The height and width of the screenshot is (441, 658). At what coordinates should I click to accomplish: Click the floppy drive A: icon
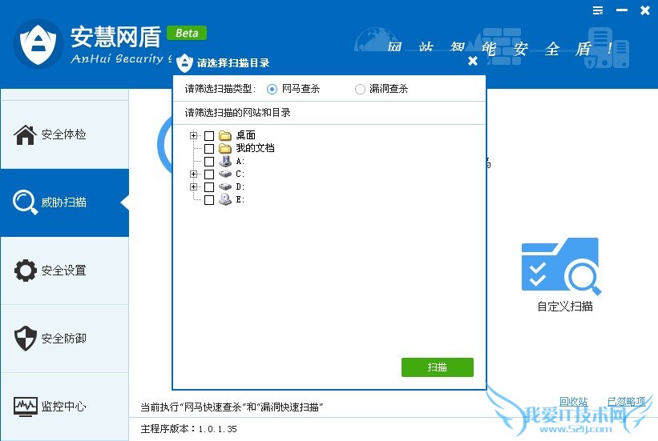(225, 161)
